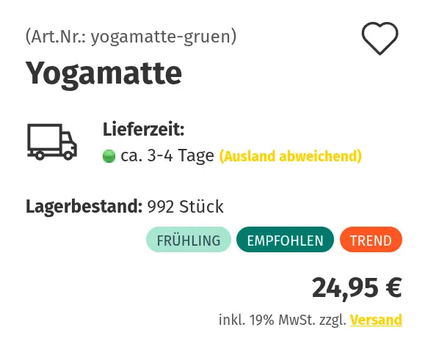Open the Versand shipping costs link
The width and height of the screenshot is (428, 341).
pyautogui.click(x=376, y=320)
